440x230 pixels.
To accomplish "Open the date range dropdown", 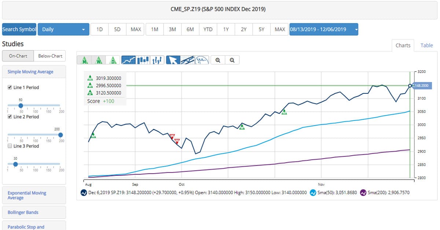I will tap(323, 29).
